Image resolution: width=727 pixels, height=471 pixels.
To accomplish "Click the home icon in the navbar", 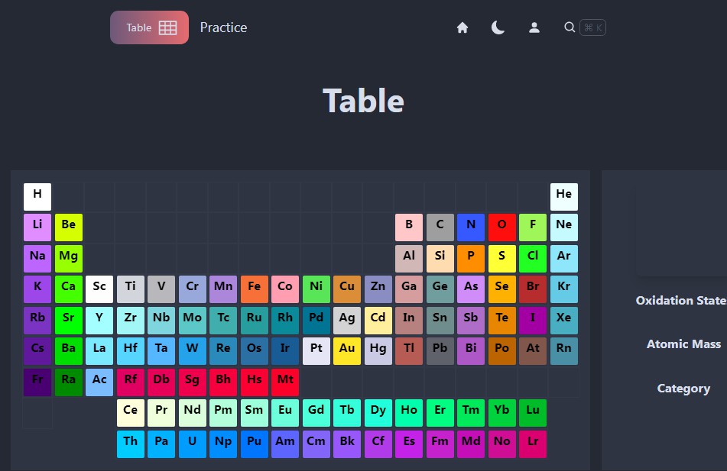I will pyautogui.click(x=462, y=27).
